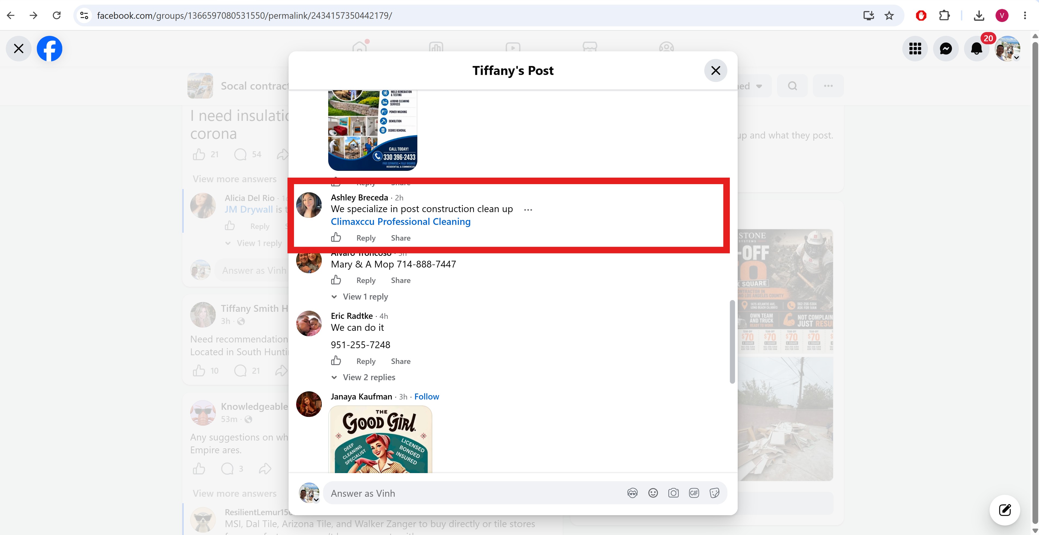
Task: Open the Chrome three-dot menu
Action: click(1025, 15)
